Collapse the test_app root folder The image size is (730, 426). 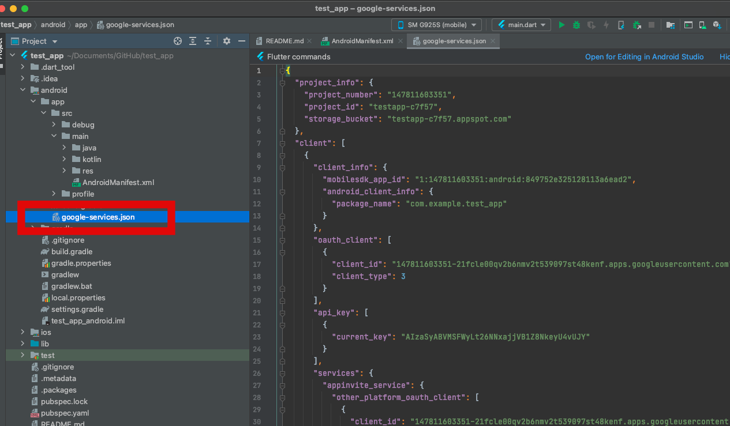13,55
